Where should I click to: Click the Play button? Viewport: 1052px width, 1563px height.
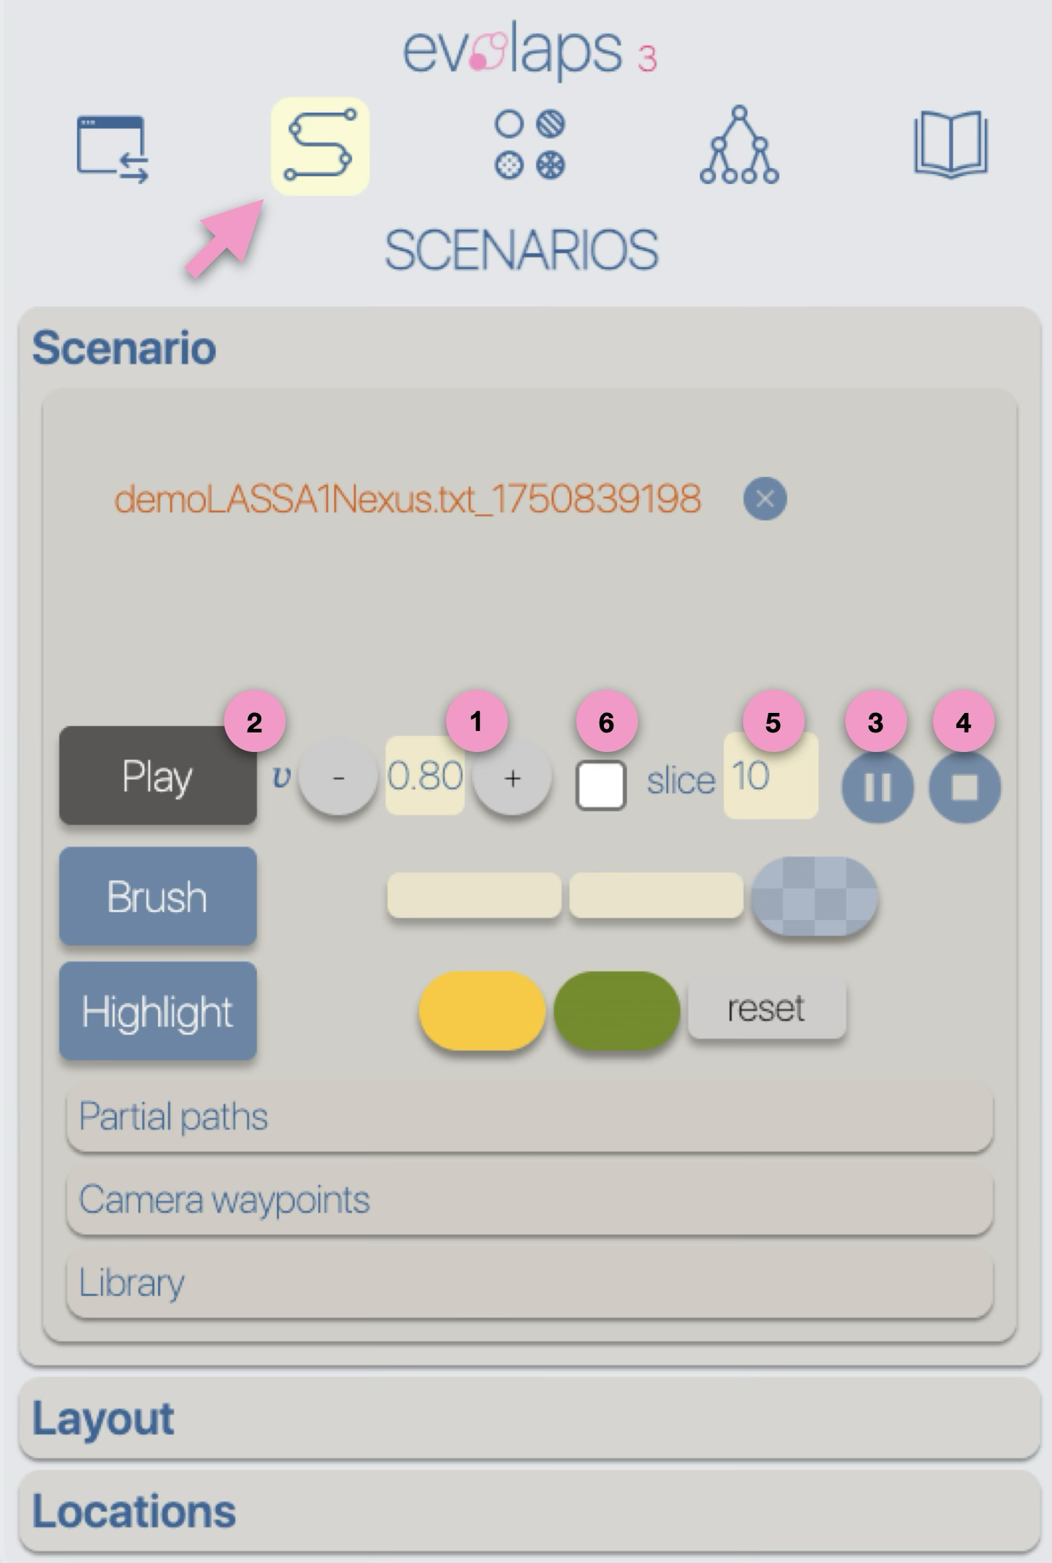[x=158, y=776]
